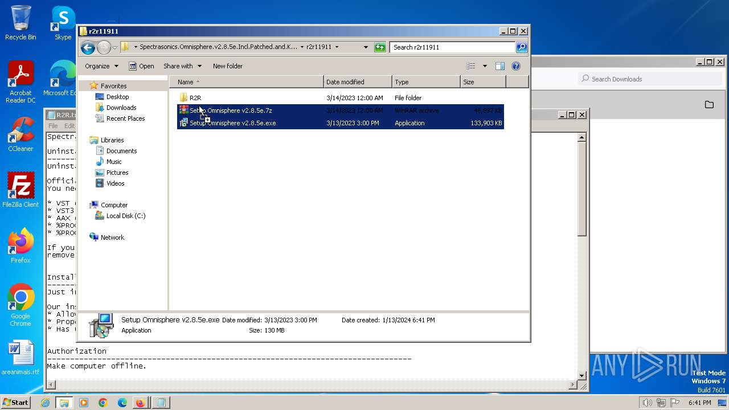729x410 pixels.
Task: Open the FileZilla Client desktop icon
Action: (21, 190)
